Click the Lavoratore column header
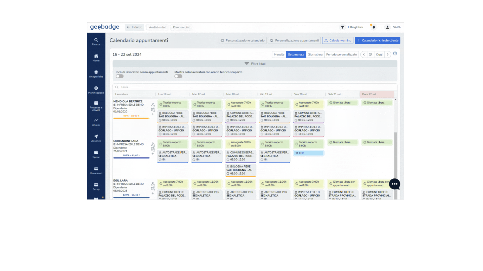This screenshot has height=271, width=483. 122,94
